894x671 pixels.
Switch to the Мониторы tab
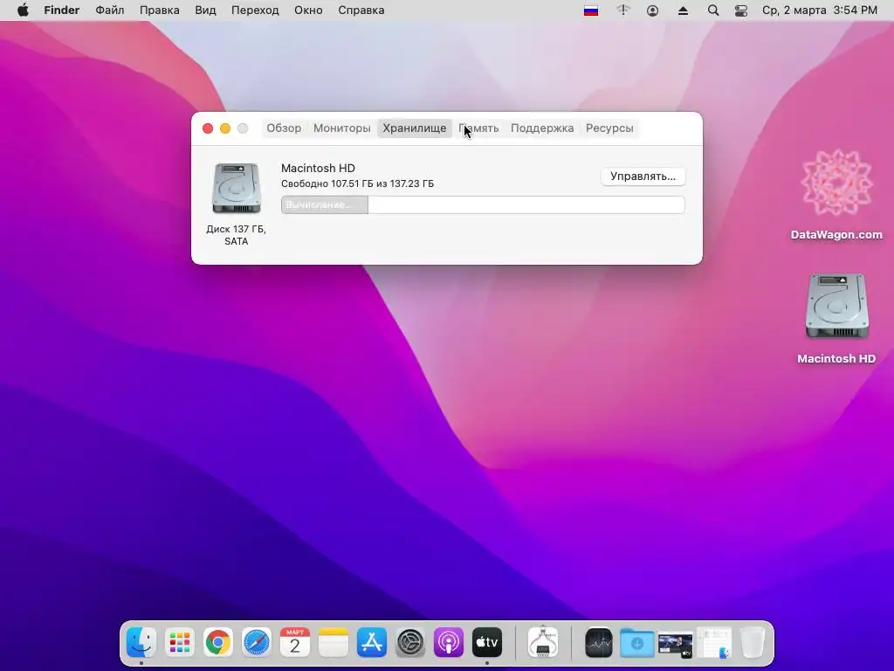click(x=342, y=128)
